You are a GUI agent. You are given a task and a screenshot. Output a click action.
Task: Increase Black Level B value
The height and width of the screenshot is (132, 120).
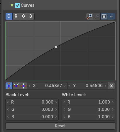[56, 117]
